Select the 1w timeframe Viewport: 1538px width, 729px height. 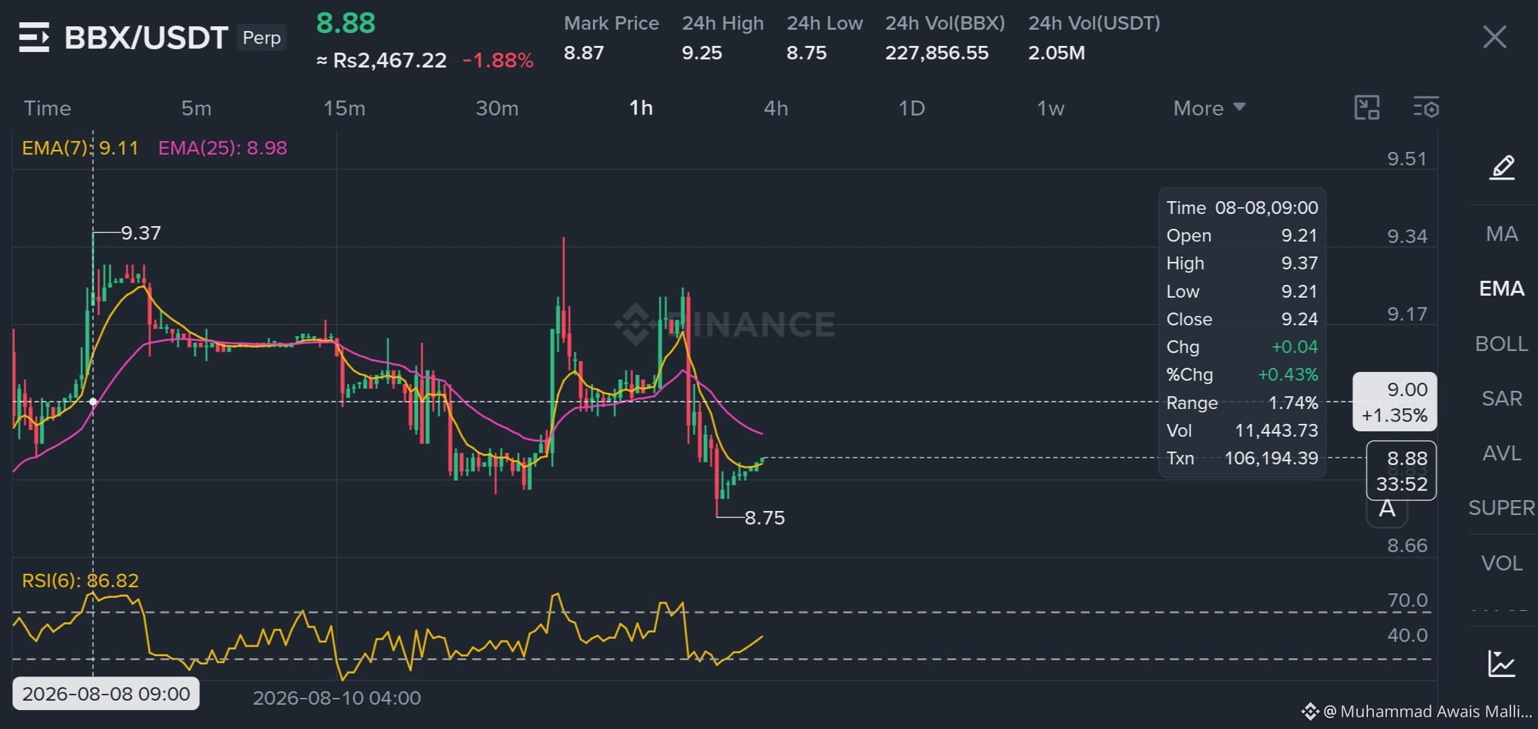1050,108
